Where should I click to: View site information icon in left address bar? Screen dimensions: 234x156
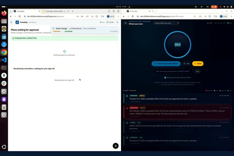pyautogui.click(x=25, y=17)
